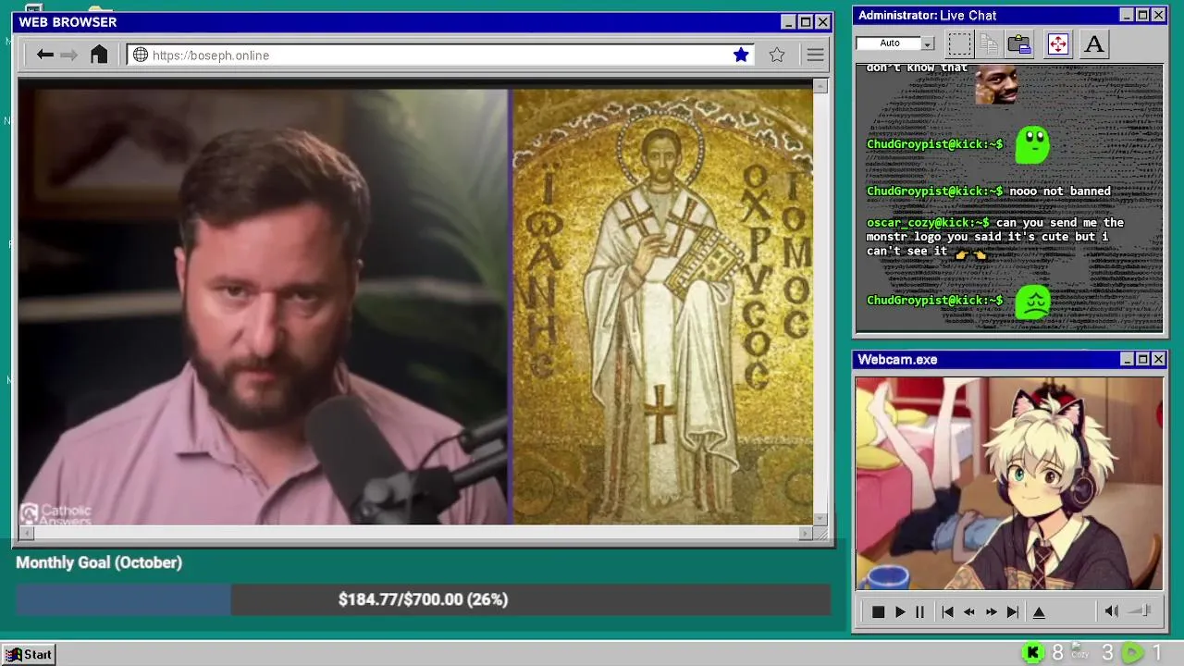Rewind in Webcam.exe player
Image resolution: width=1184 pixels, height=666 pixels.
(969, 612)
